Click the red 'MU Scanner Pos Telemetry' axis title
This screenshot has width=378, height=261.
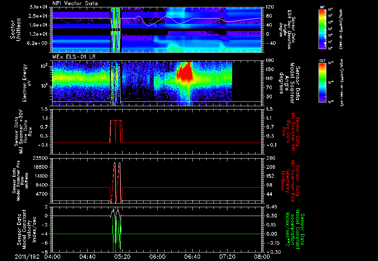click(x=291, y=181)
